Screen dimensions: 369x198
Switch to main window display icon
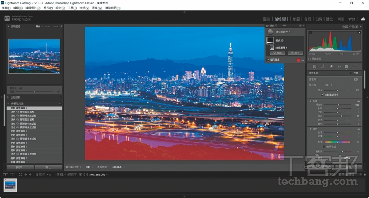[x=5, y=175]
